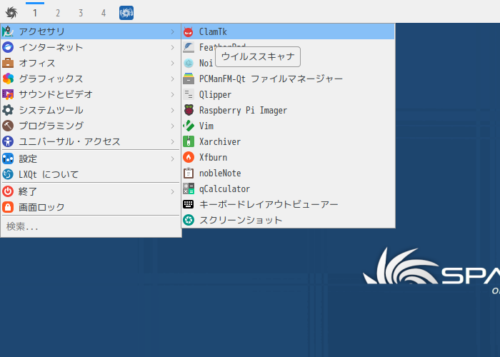
Task: Click the 画面ロック lock icon
Action: click(x=8, y=207)
